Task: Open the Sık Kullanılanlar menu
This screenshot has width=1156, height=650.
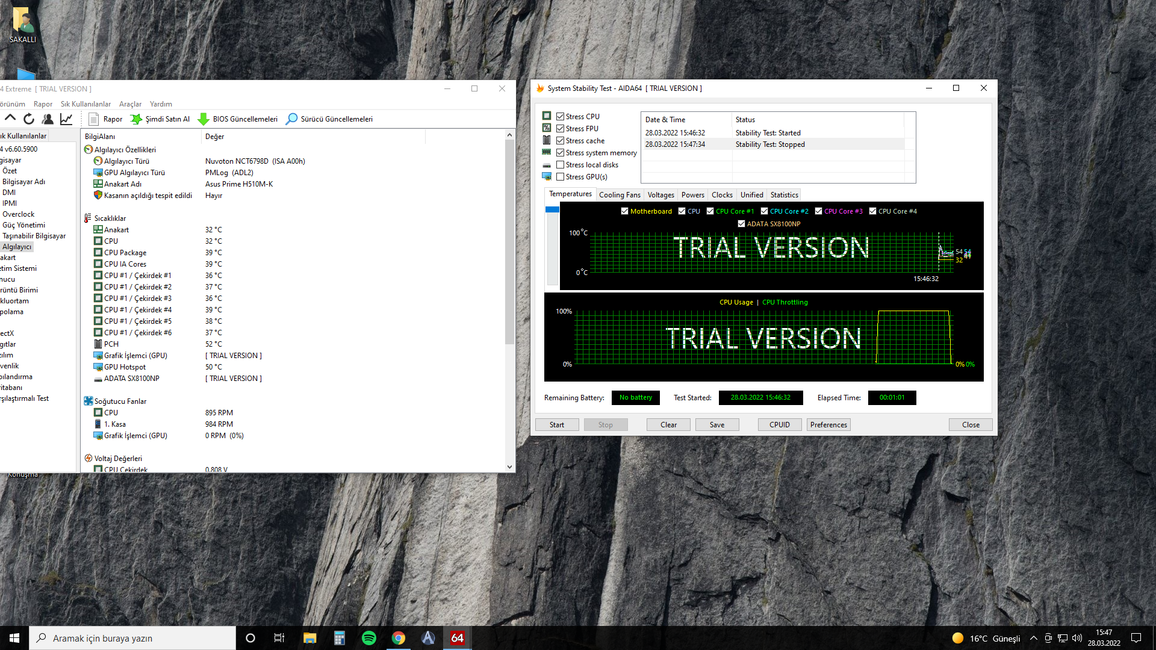Action: (x=85, y=104)
